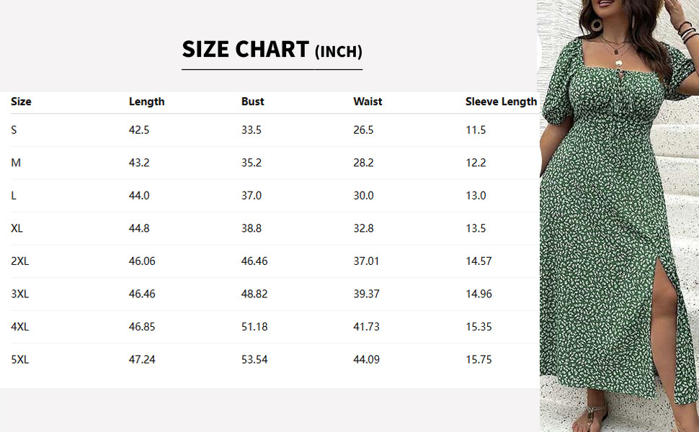Select the Length column header
The image size is (699, 432).
point(147,102)
